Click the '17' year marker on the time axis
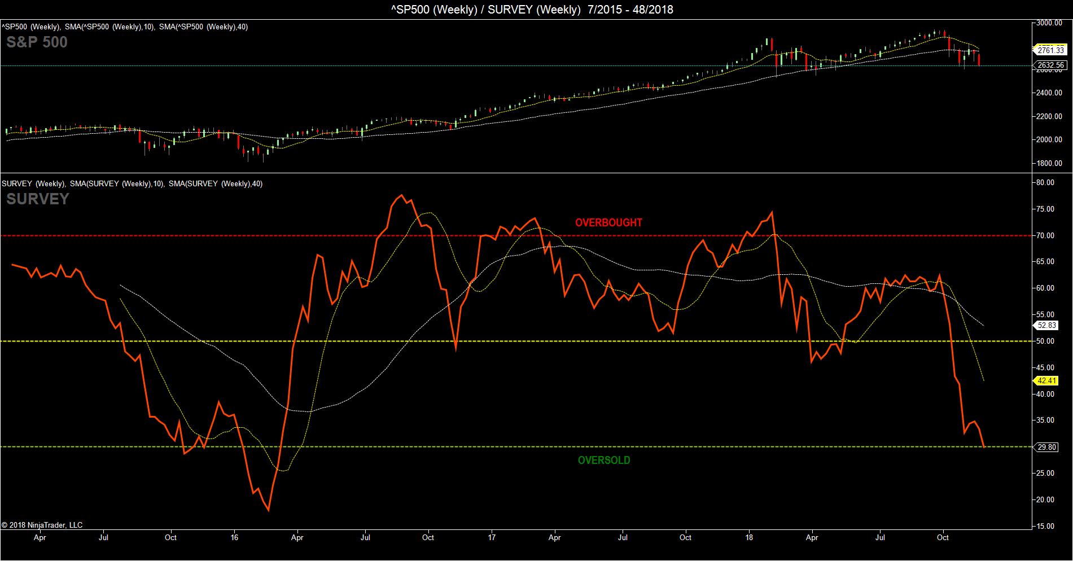Screen dimensions: 1073x561 [x=492, y=537]
